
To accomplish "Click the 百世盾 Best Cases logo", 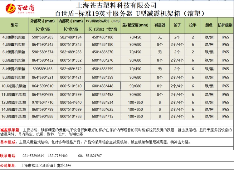I will click(14, 9).
